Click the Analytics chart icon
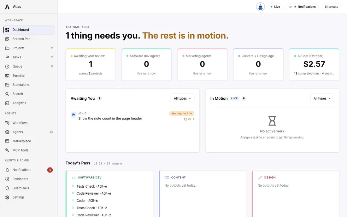 tap(7, 103)
